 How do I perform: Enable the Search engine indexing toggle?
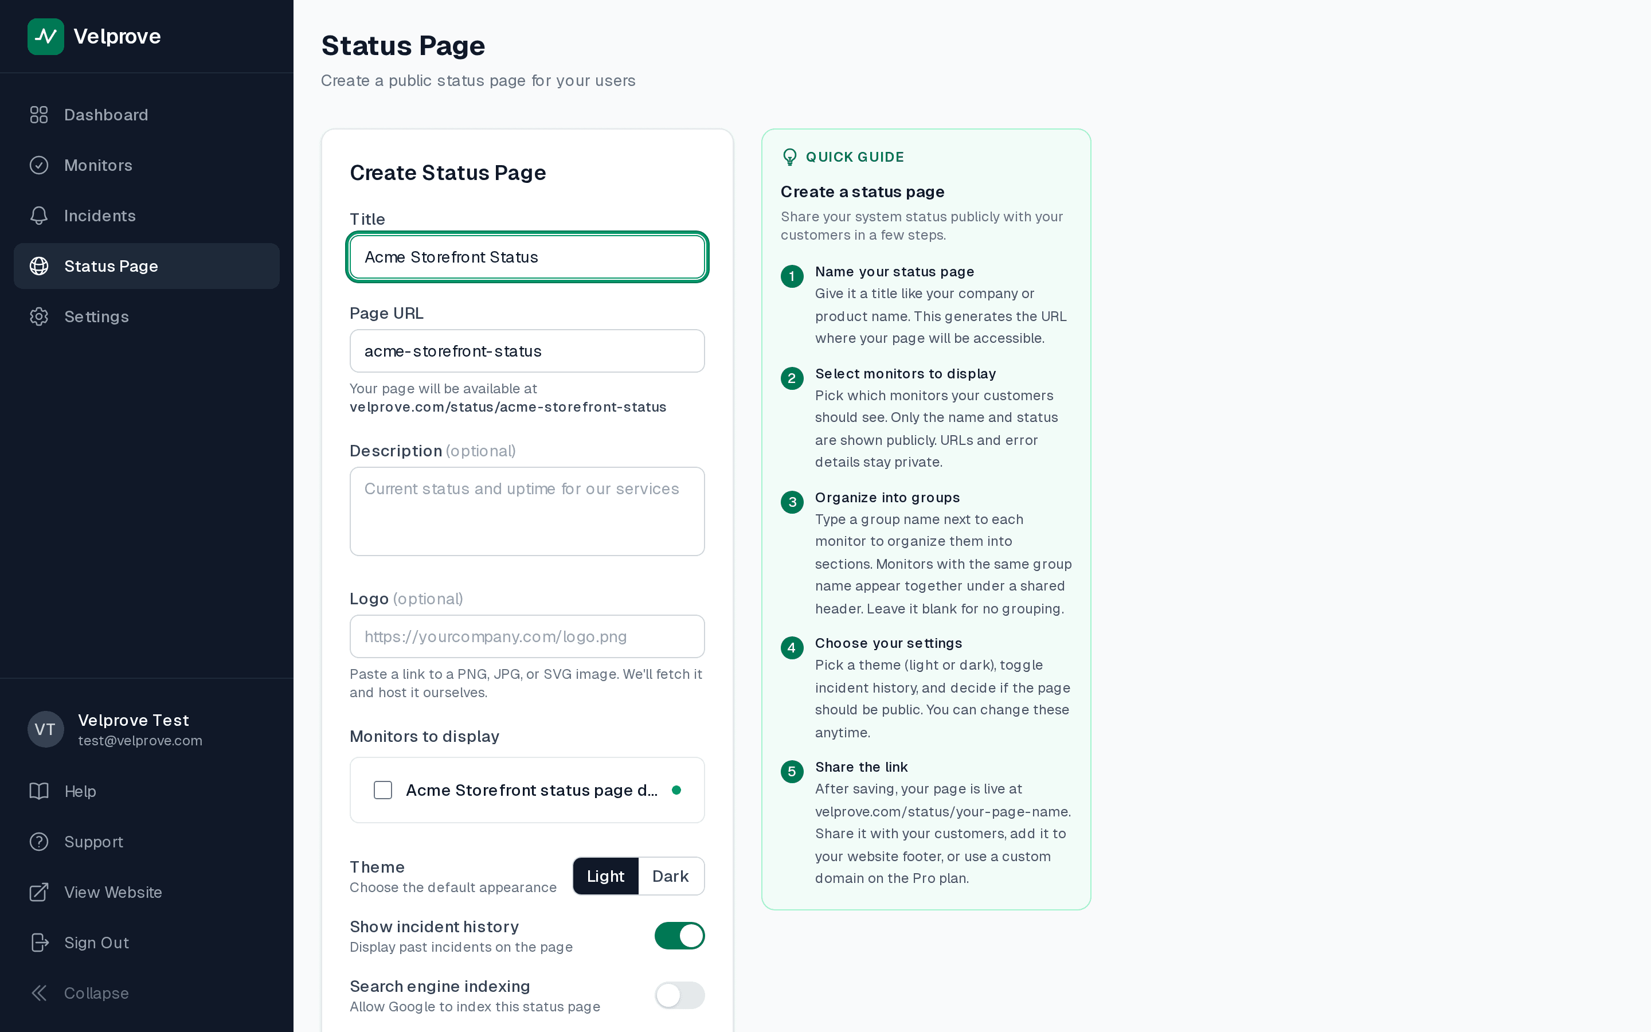pyautogui.click(x=679, y=995)
